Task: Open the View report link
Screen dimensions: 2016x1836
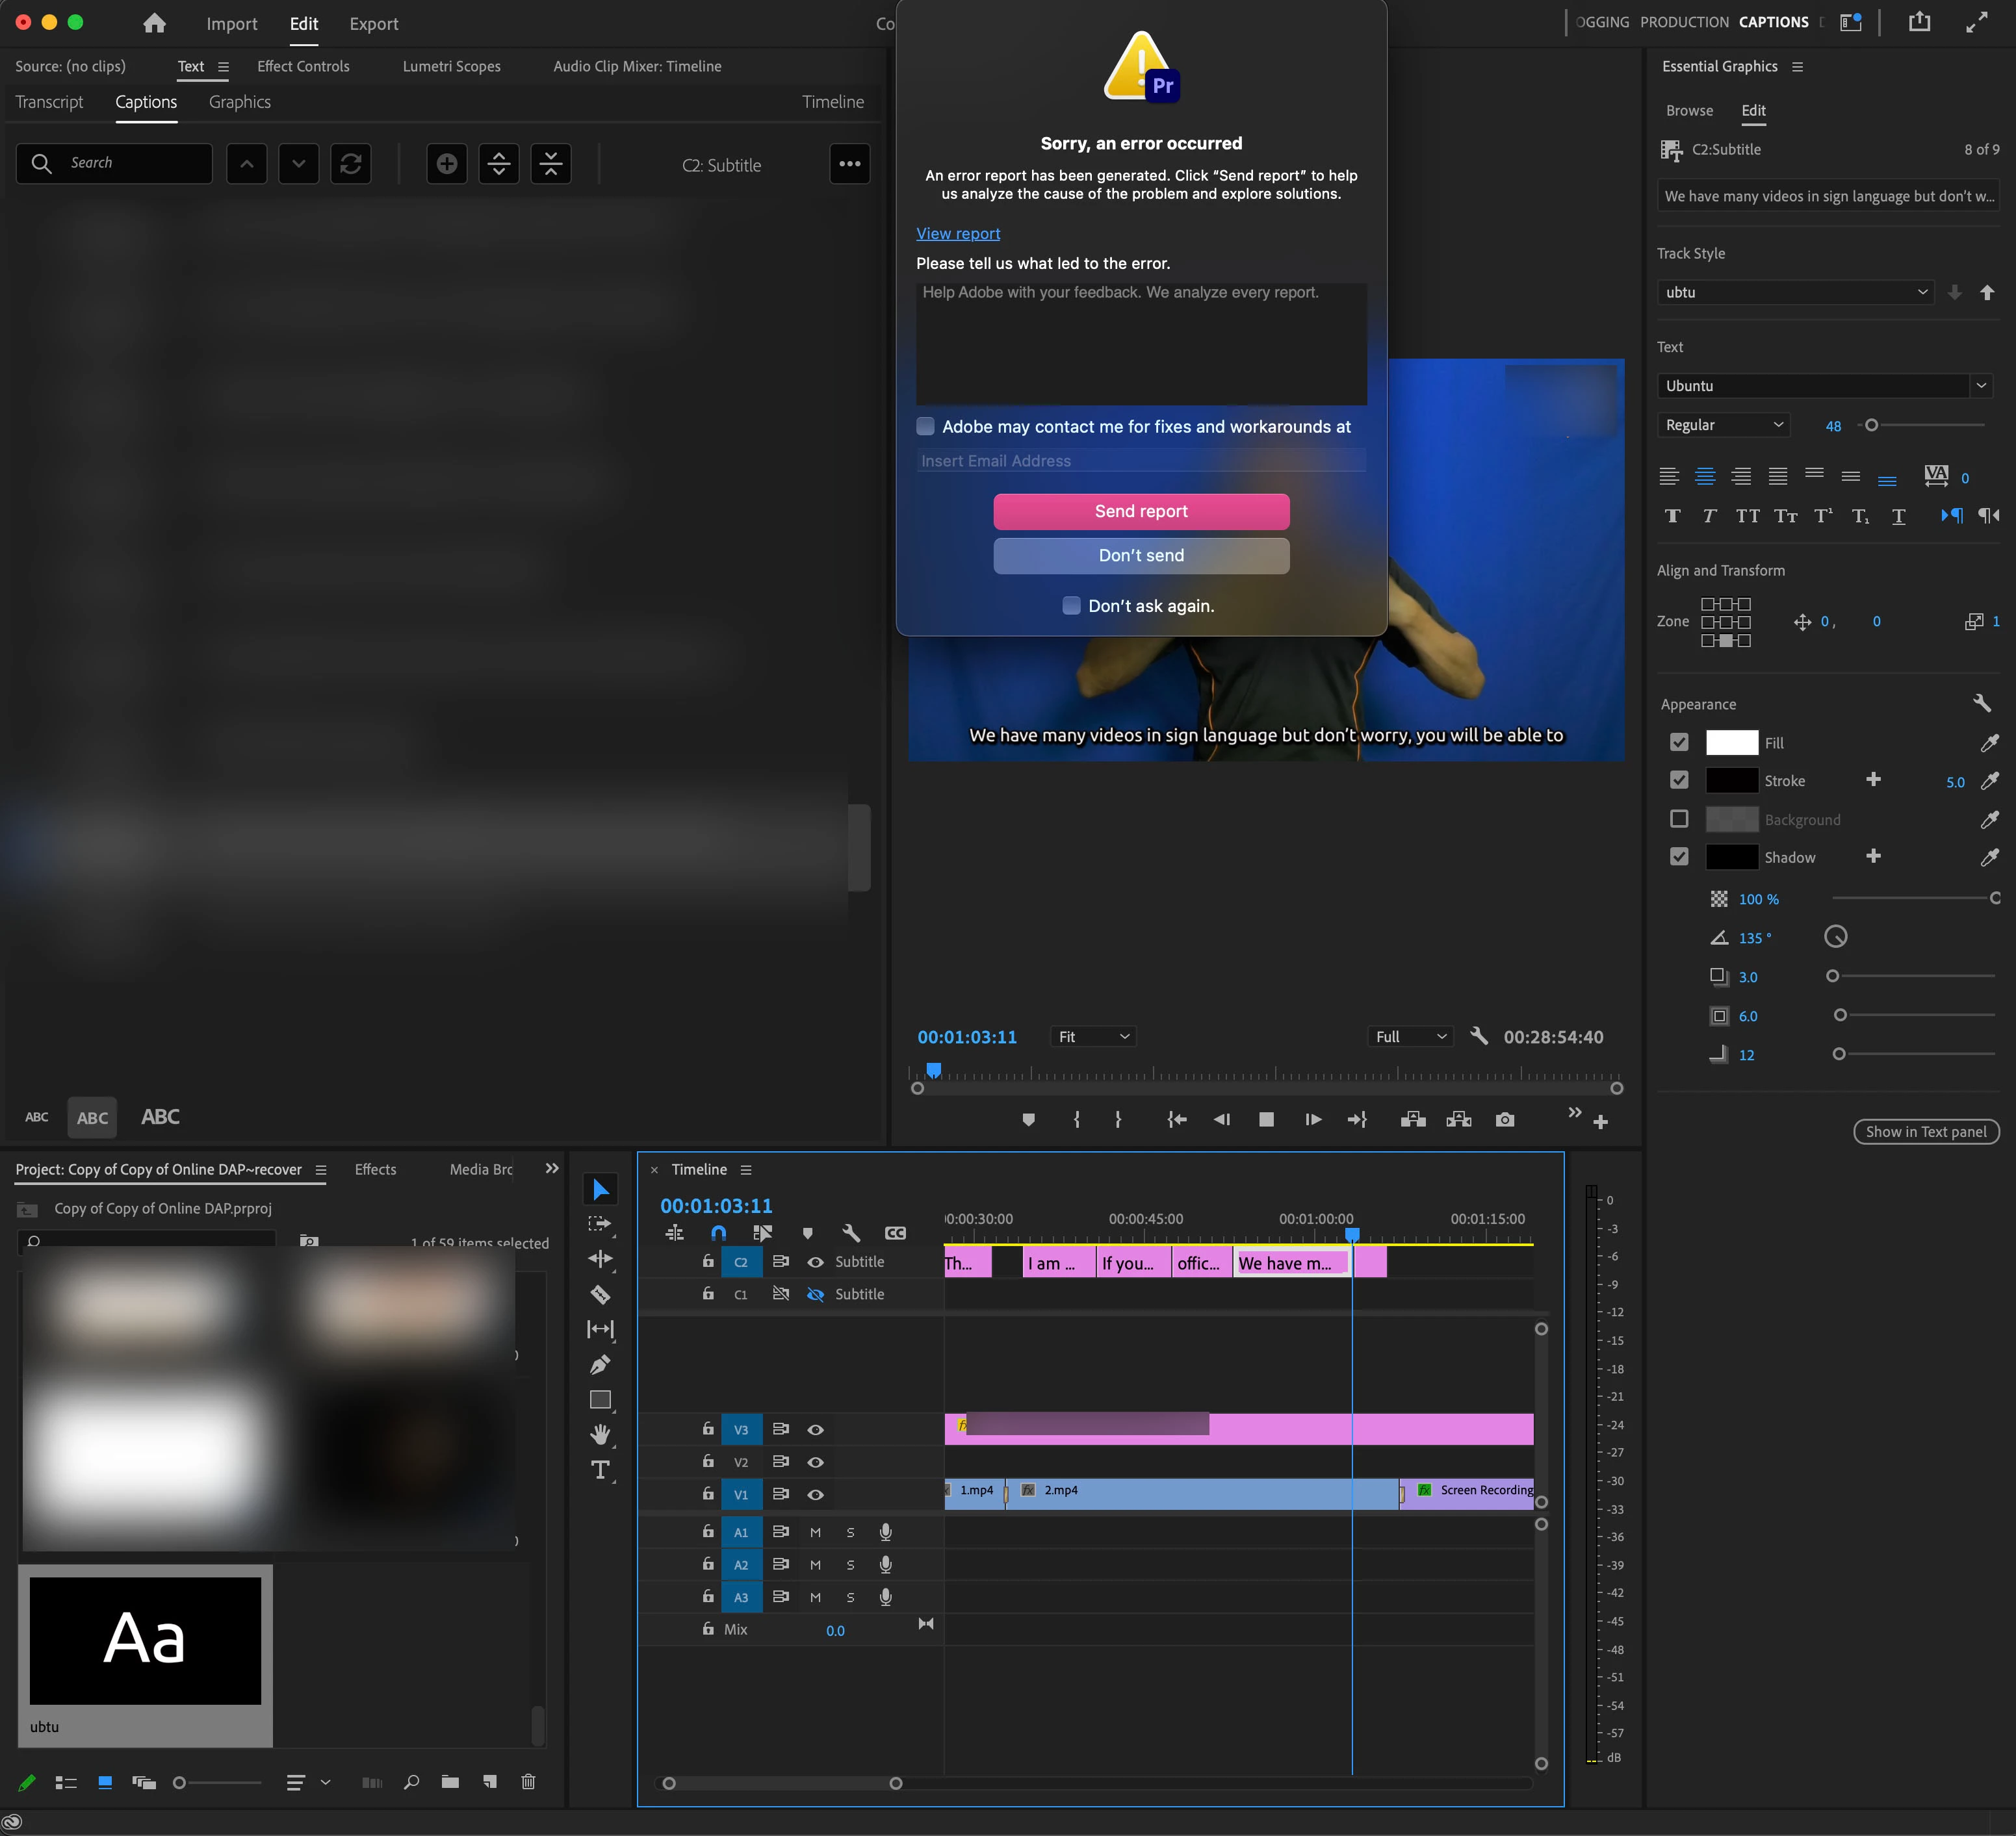Action: tap(958, 233)
